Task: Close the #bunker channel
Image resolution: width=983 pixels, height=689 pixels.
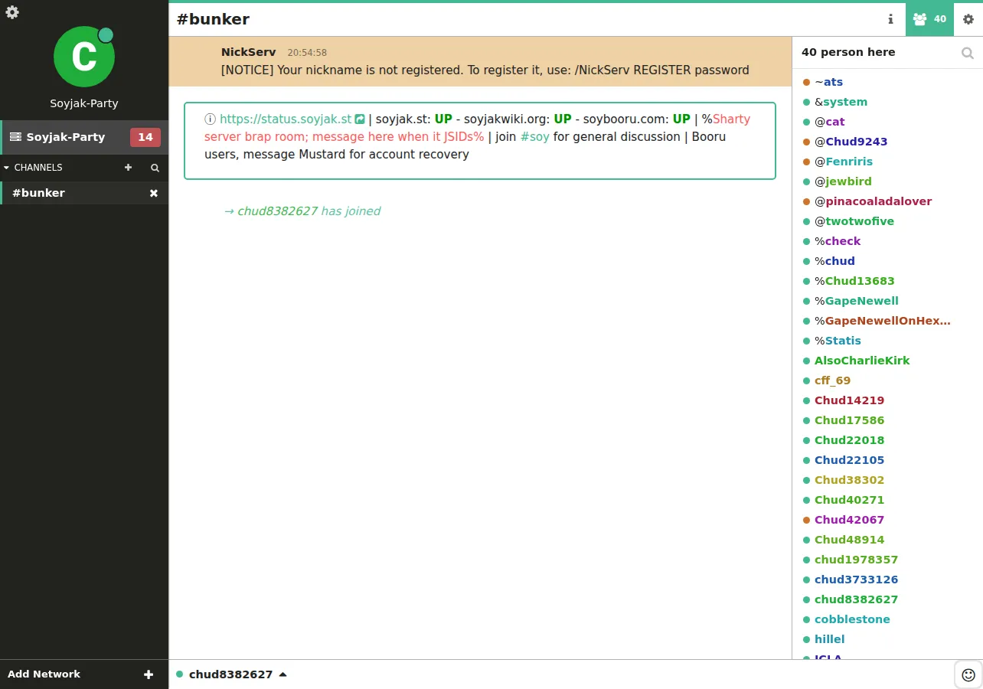Action: point(154,193)
